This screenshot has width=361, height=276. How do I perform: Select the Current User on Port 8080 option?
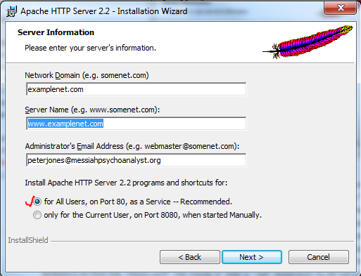click(x=37, y=215)
